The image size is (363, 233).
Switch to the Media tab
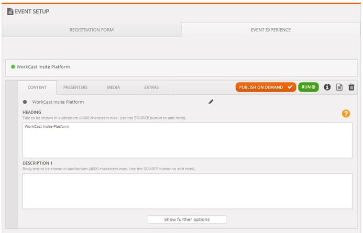click(x=114, y=87)
